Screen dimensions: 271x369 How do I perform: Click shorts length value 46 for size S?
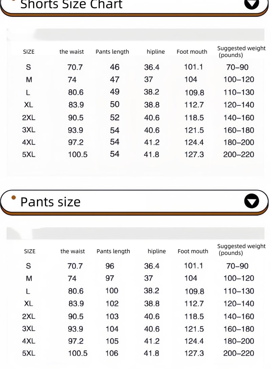(114, 67)
